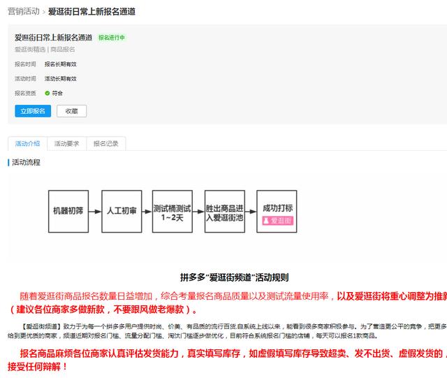Viewport: 447px width, 378px height.
Task: Select the 机器初筛 flow box
Action: 68,212
